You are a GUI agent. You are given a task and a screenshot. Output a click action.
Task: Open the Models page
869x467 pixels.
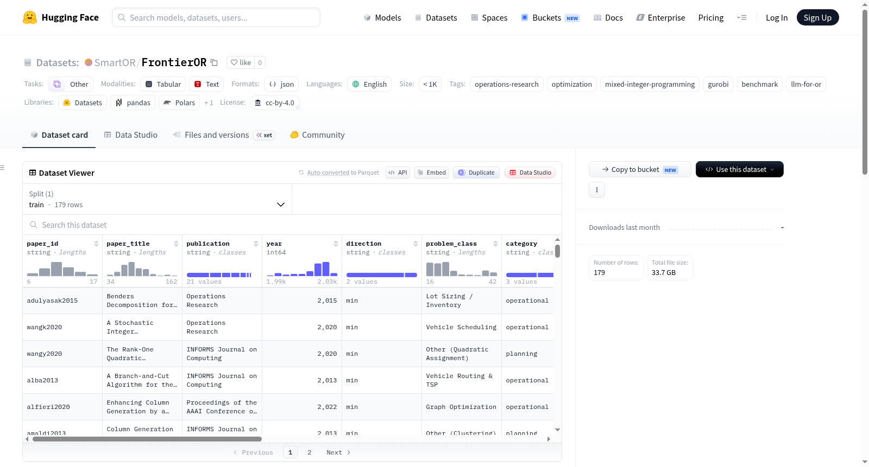(x=382, y=17)
